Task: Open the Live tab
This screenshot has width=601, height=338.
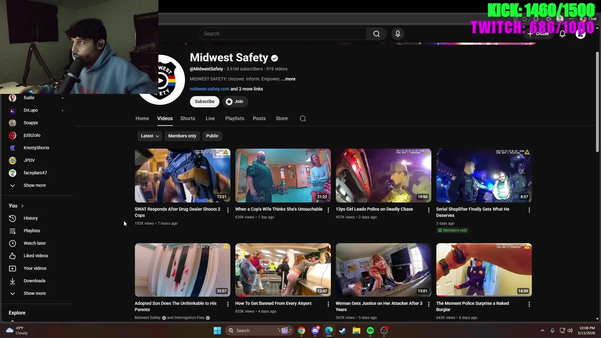Action: [210, 118]
